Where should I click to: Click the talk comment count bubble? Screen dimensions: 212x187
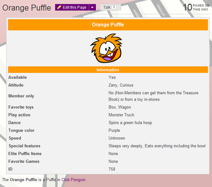[114, 7]
